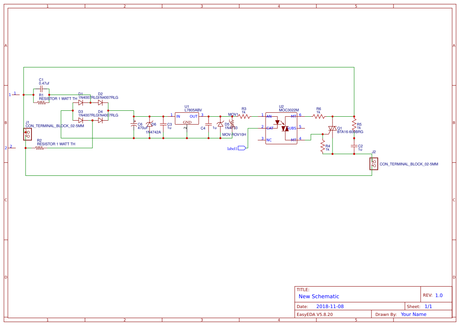The height and width of the screenshot is (326, 460).
Task: Click the BTA16-600BRG triac symbol Q1
Action: point(332,129)
